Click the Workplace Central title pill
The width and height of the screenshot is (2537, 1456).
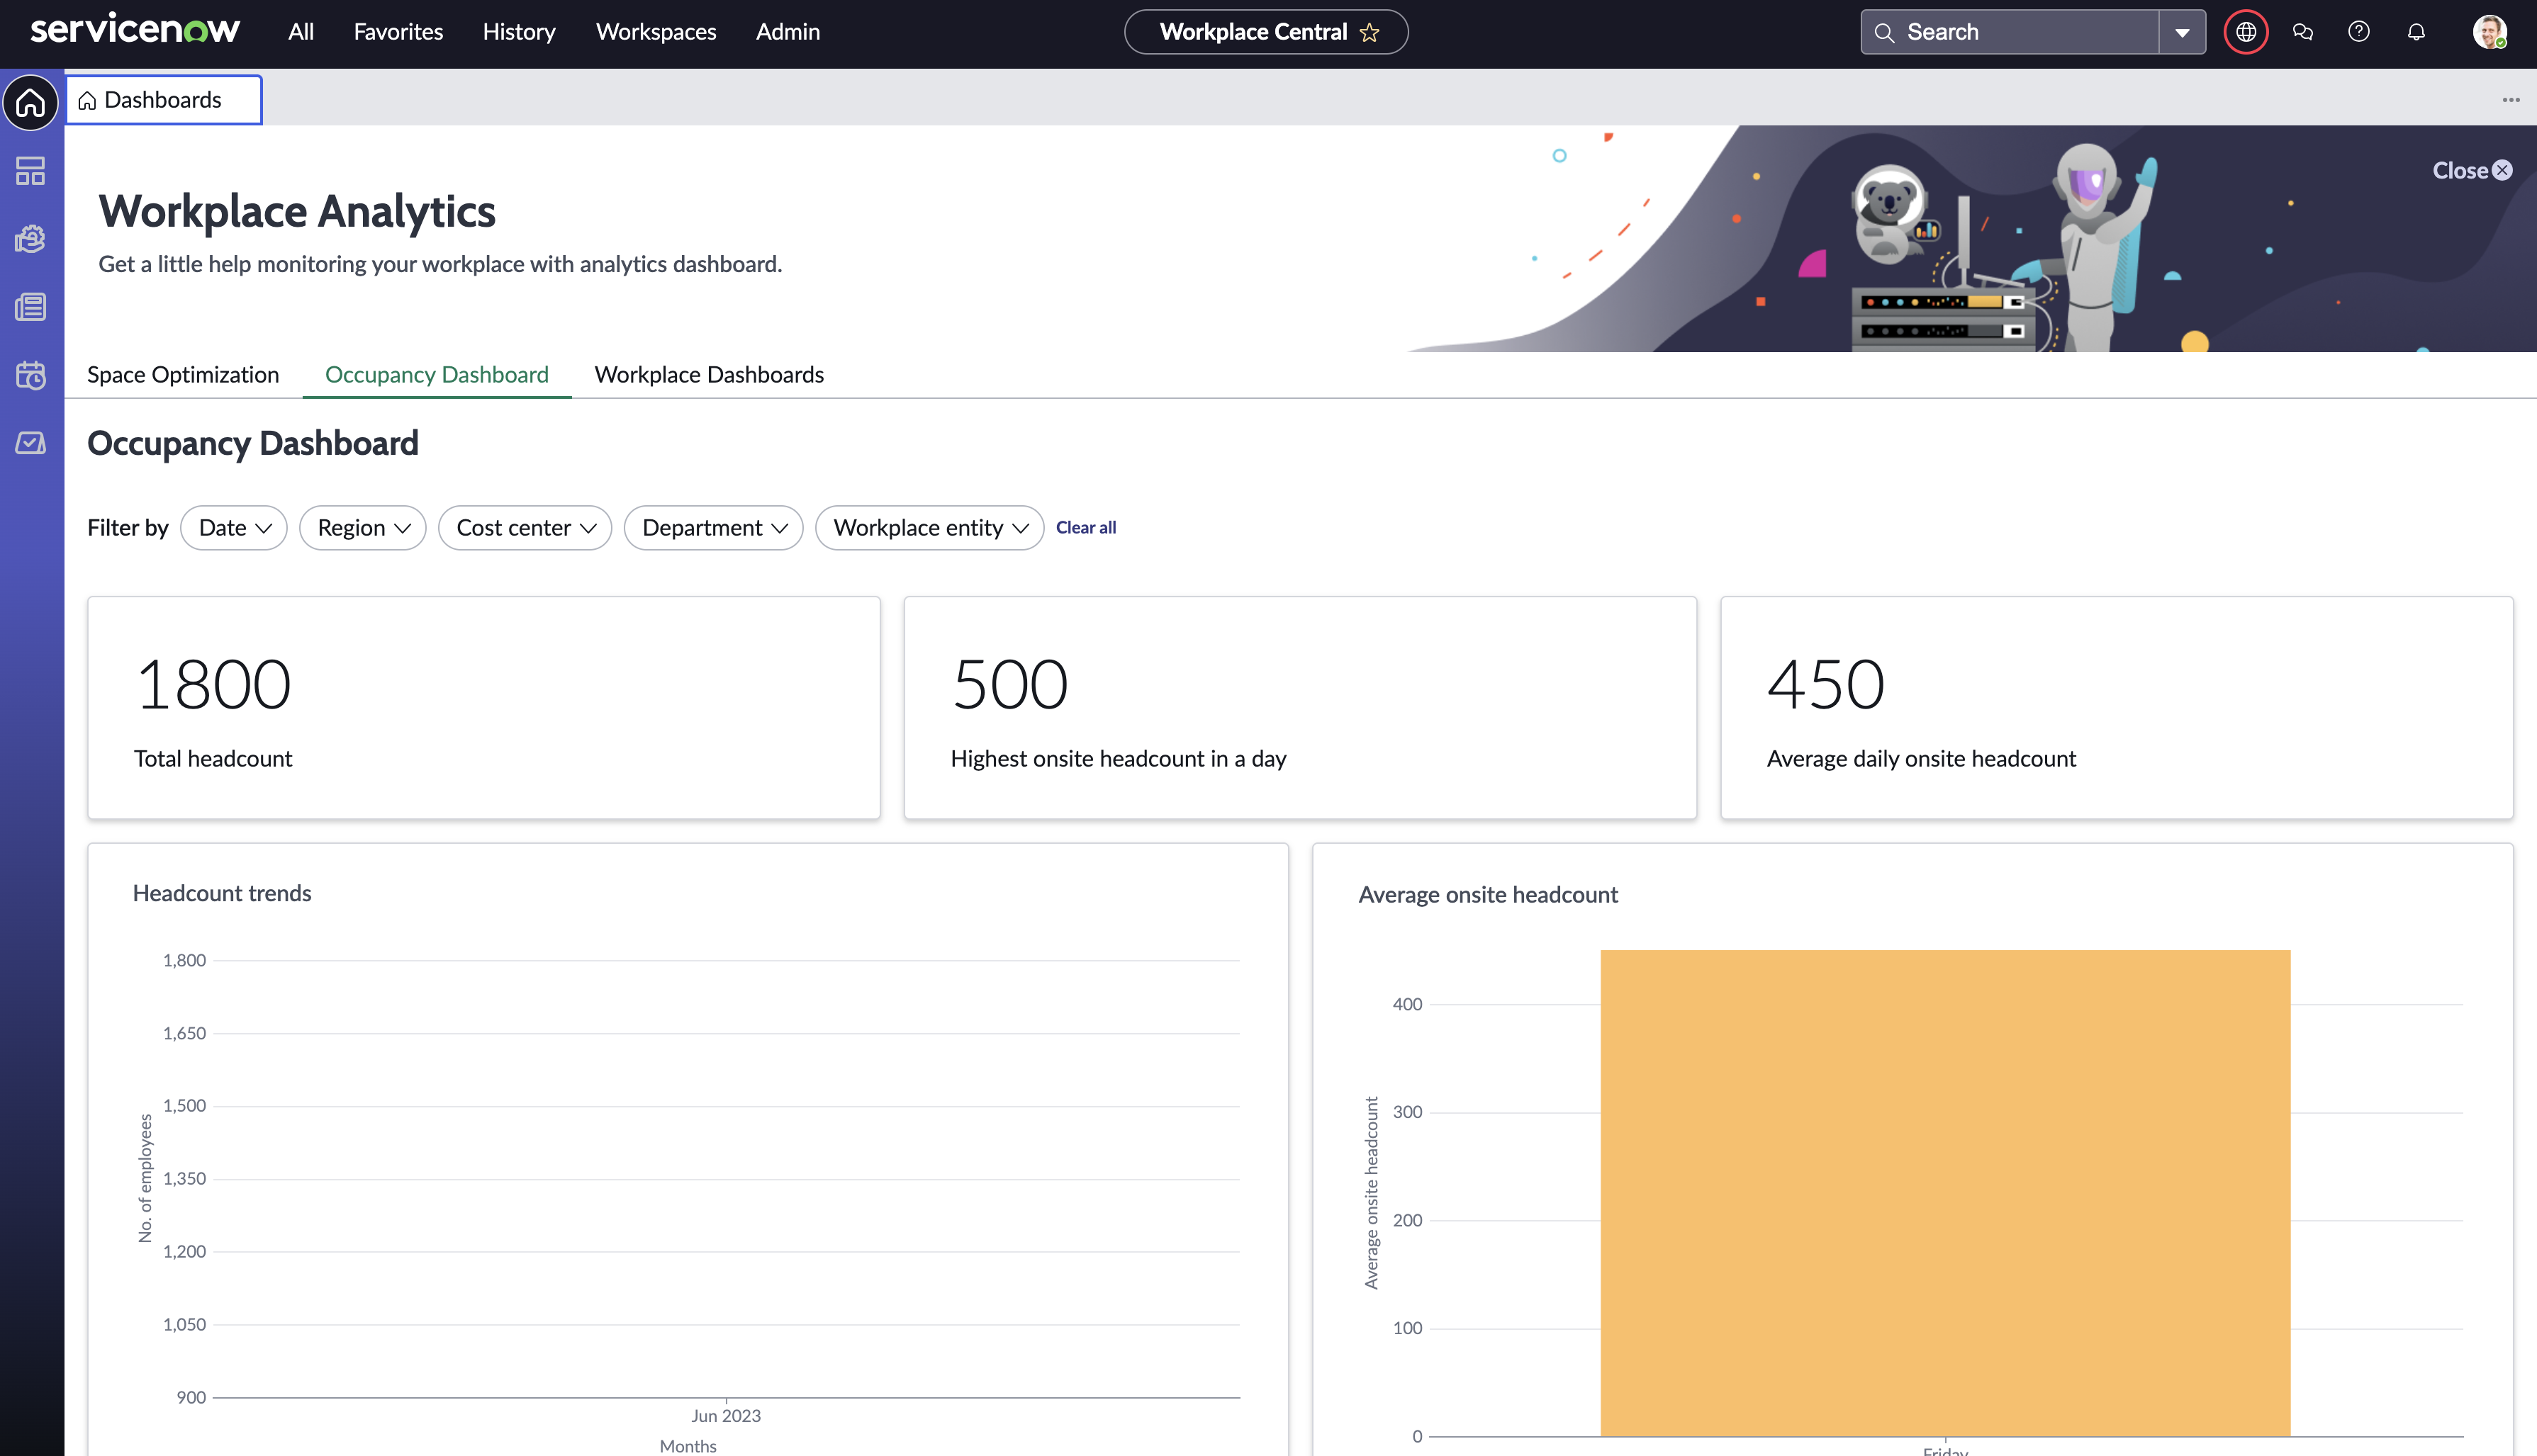[1265, 32]
